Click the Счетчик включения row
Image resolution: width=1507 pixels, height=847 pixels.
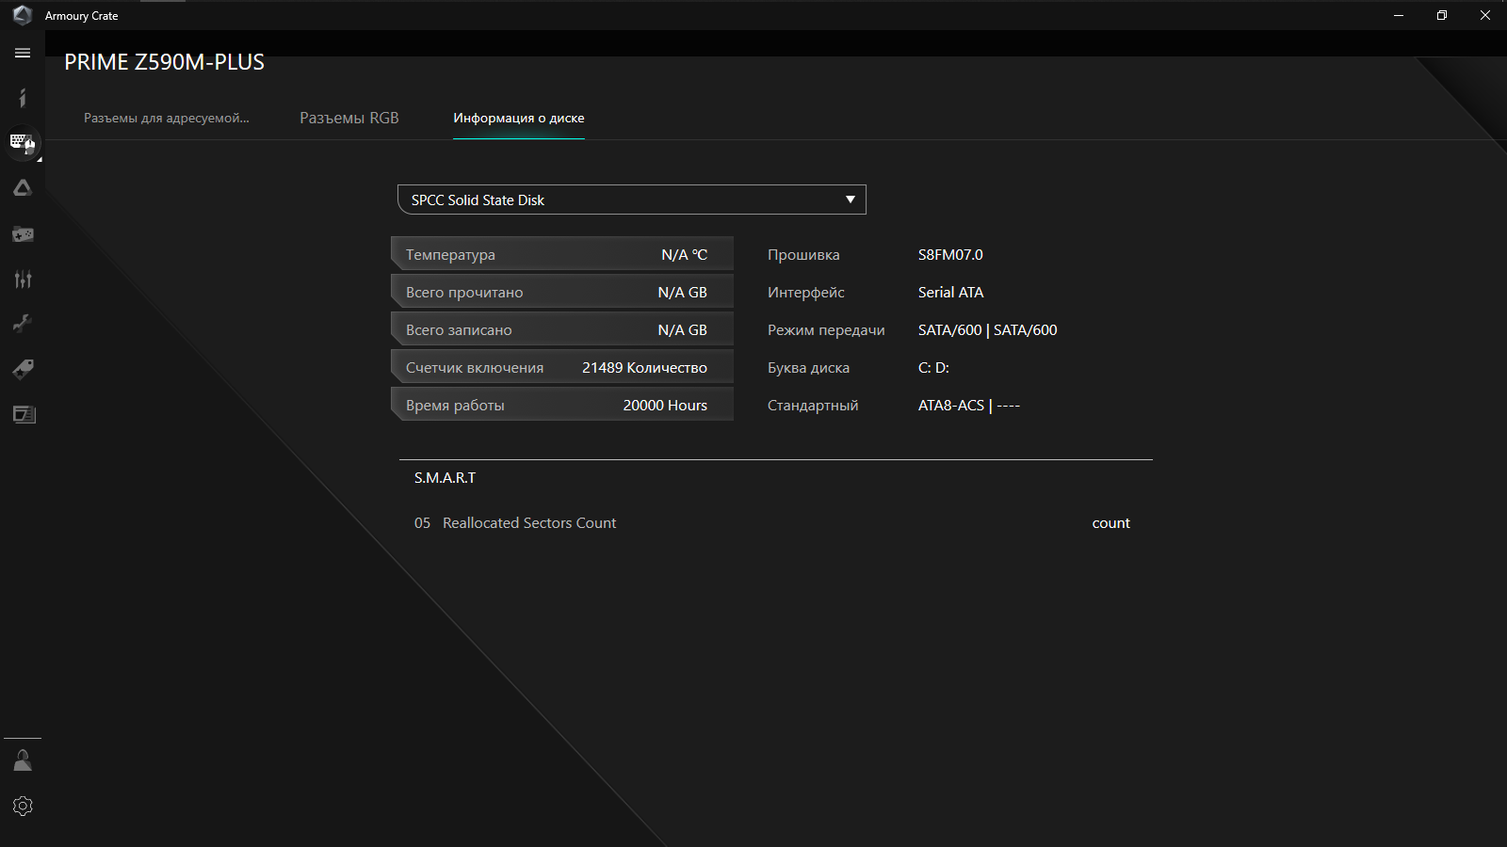562,367
